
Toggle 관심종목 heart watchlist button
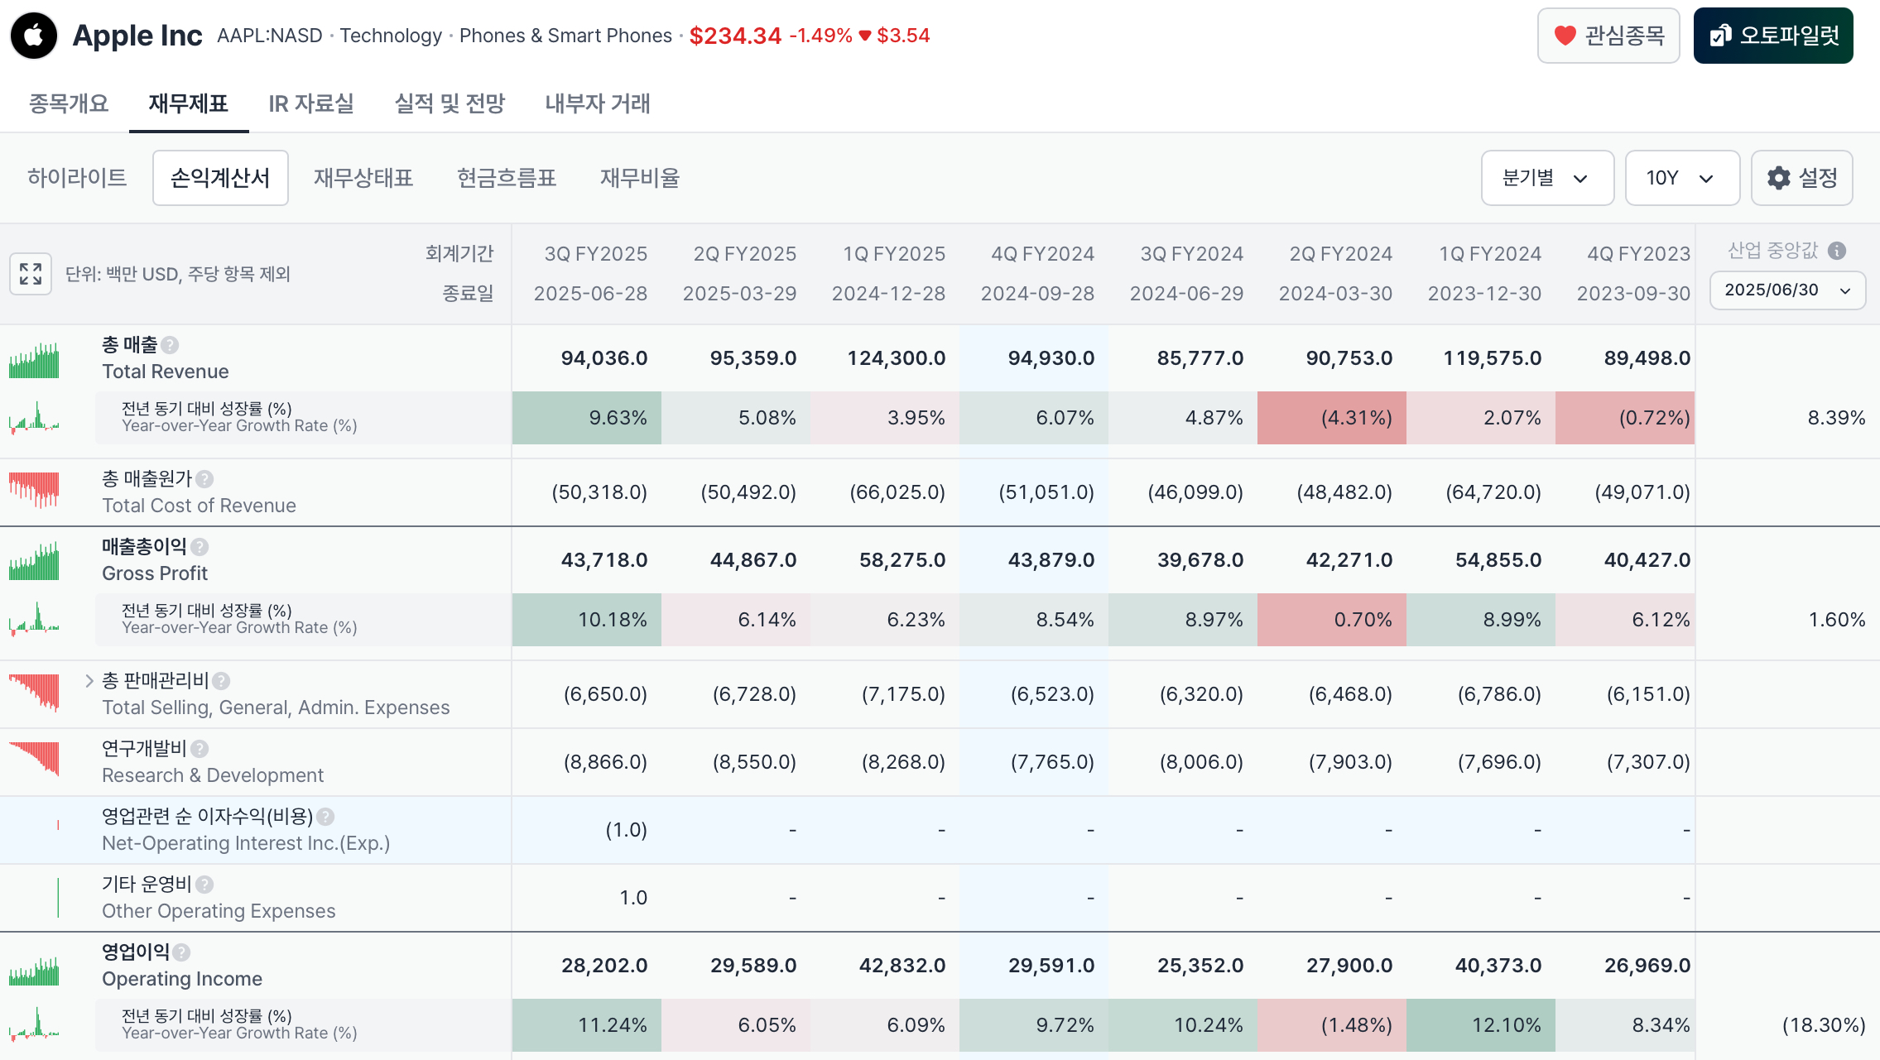1608,36
